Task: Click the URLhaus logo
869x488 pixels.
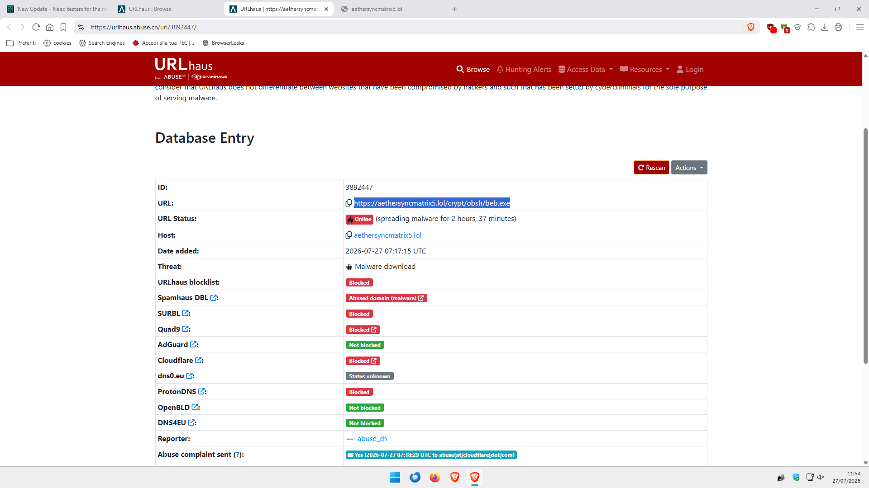Action: click(191, 69)
